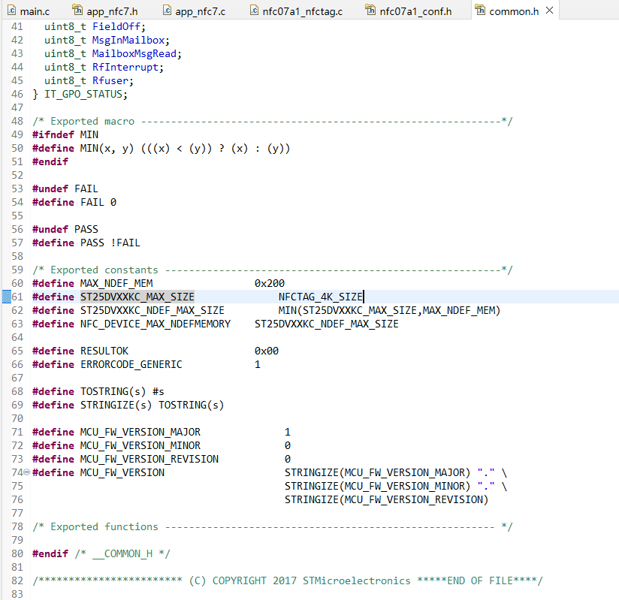
Task: Click the IT_GPO_STATUS typedef name
Action: click(85, 95)
